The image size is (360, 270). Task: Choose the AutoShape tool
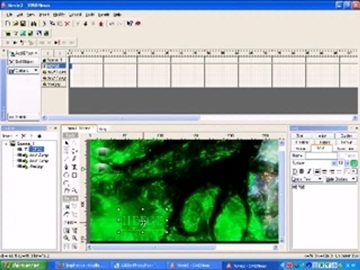[67, 183]
